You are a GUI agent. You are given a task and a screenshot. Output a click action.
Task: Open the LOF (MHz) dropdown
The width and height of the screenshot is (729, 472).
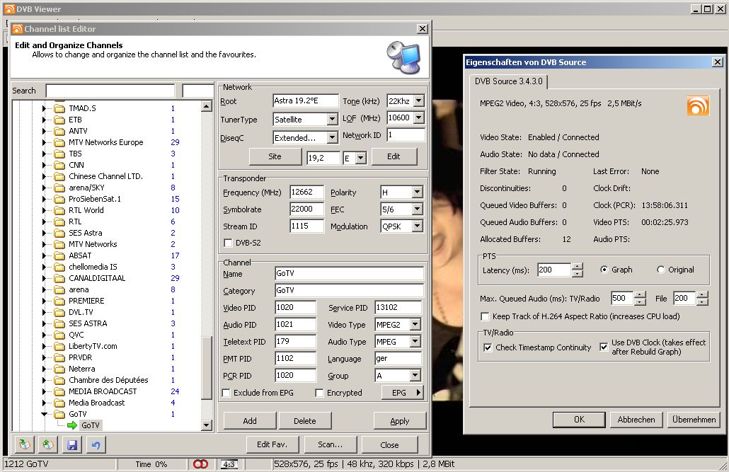pyautogui.click(x=419, y=117)
